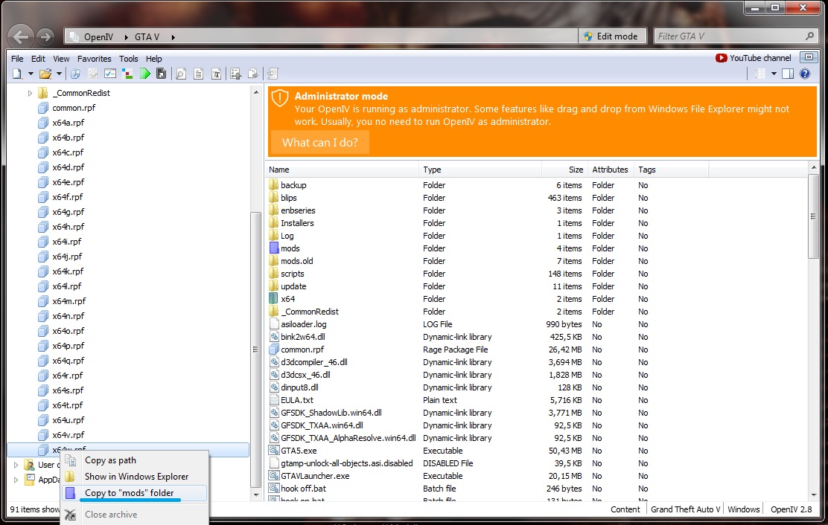Choose Copy to "mods" folder

(x=135, y=493)
